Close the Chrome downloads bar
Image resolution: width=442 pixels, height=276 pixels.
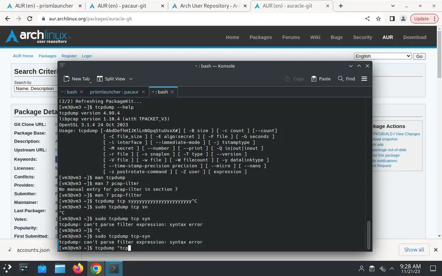(x=436, y=250)
